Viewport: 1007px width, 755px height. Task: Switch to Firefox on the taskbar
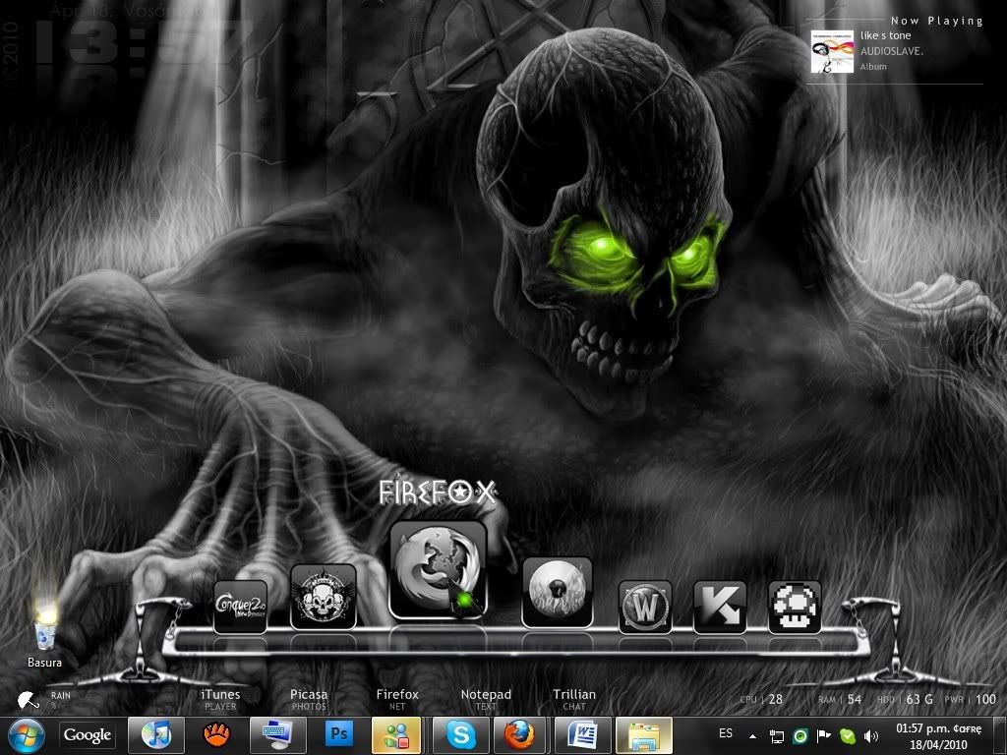click(519, 735)
